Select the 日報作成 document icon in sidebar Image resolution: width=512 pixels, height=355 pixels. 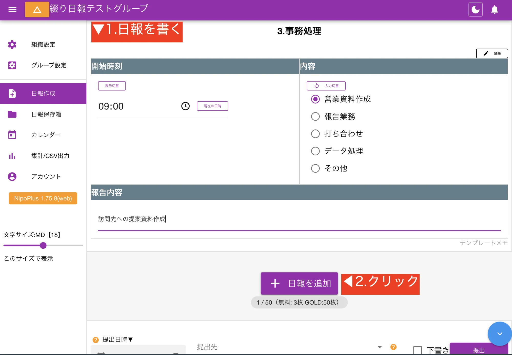tap(12, 94)
